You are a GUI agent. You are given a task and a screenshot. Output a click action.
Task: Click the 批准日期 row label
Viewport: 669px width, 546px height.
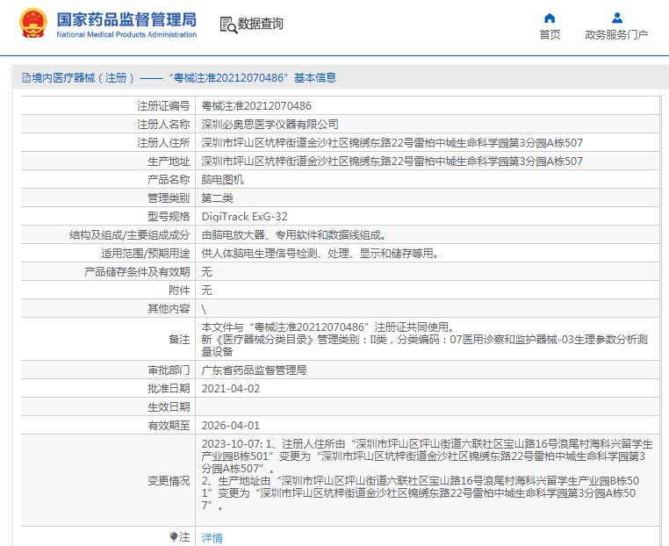click(x=169, y=389)
